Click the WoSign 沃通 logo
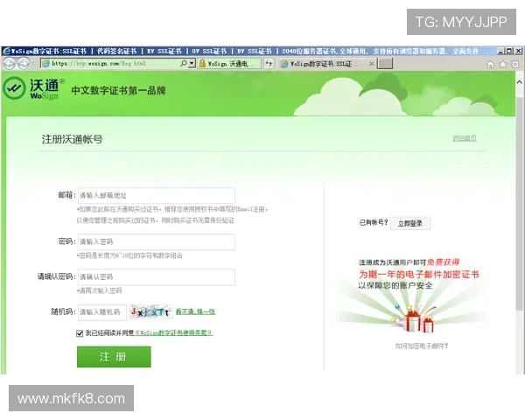The image size is (525, 420). click(33, 88)
